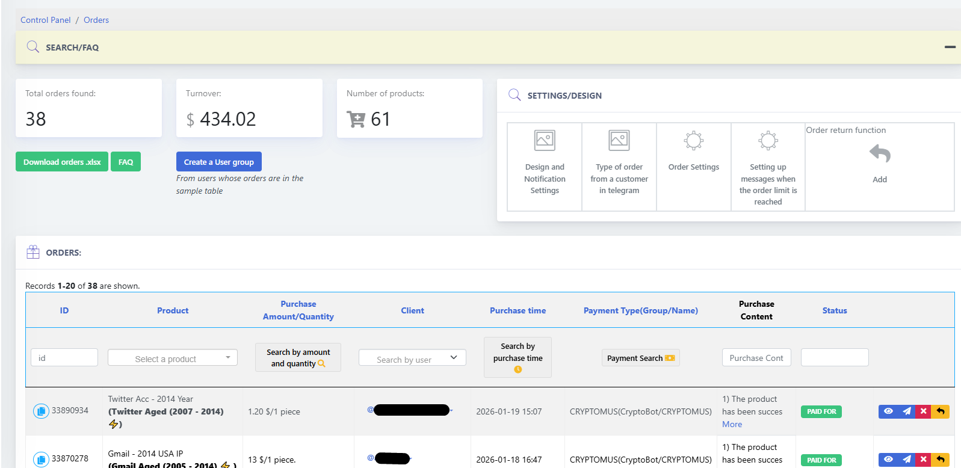Go to Control Panel breadcrumb link

[46, 20]
